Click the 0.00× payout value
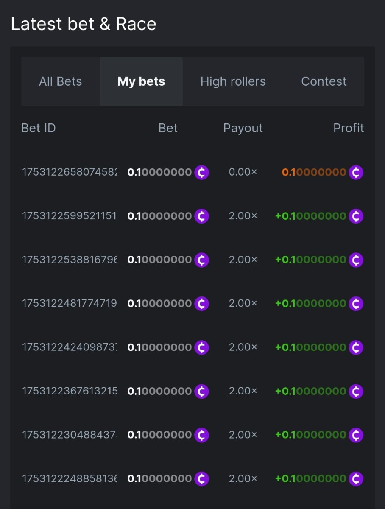The image size is (385, 509). (x=243, y=173)
